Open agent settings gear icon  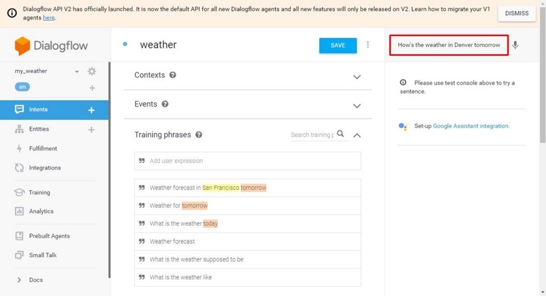(x=92, y=71)
